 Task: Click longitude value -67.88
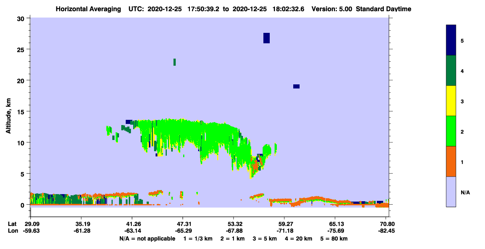[234, 231]
